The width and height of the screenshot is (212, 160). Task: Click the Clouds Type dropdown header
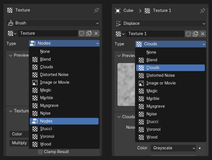[x=171, y=44]
